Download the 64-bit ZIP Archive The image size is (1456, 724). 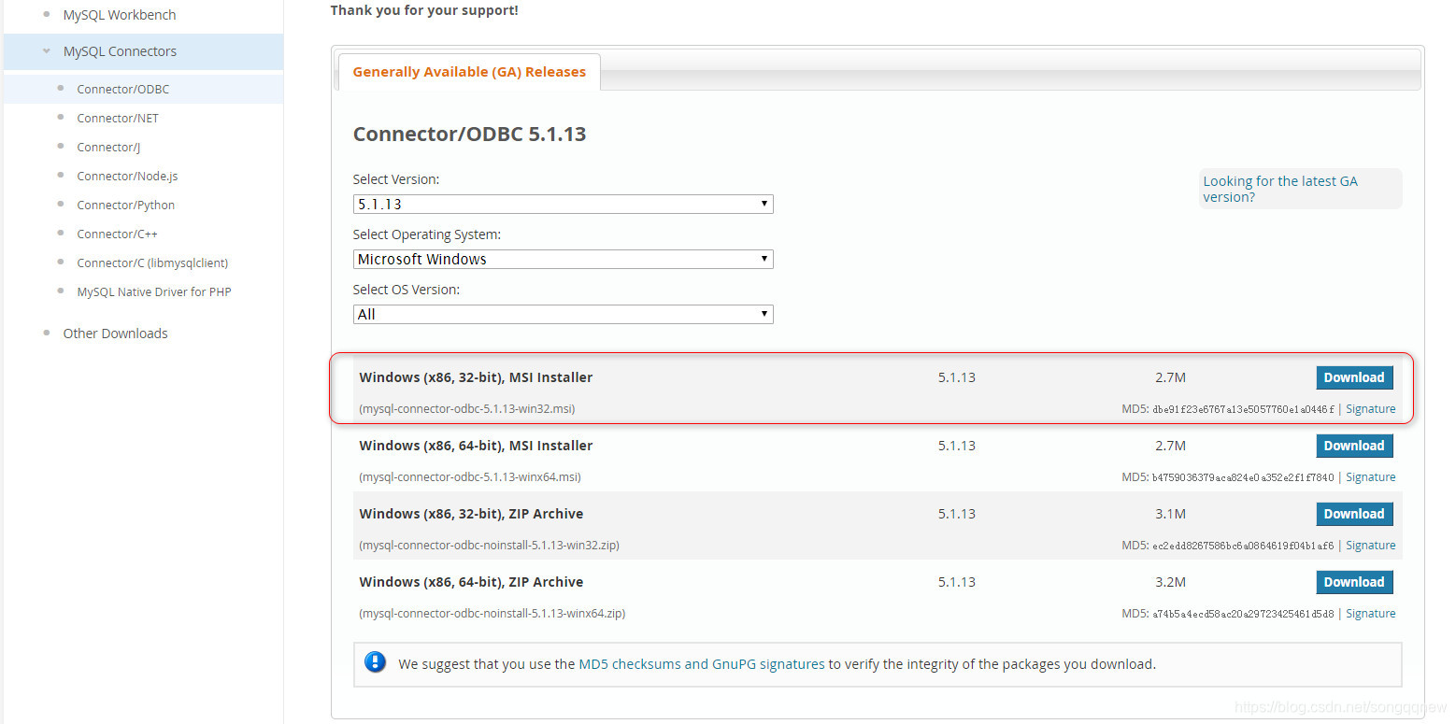[x=1354, y=582]
